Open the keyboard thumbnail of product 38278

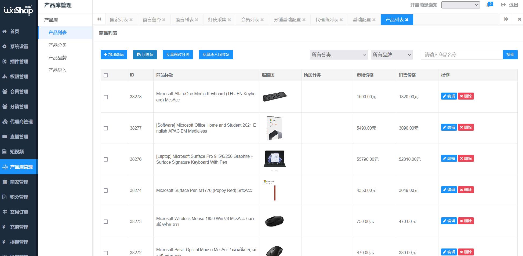coord(275,97)
